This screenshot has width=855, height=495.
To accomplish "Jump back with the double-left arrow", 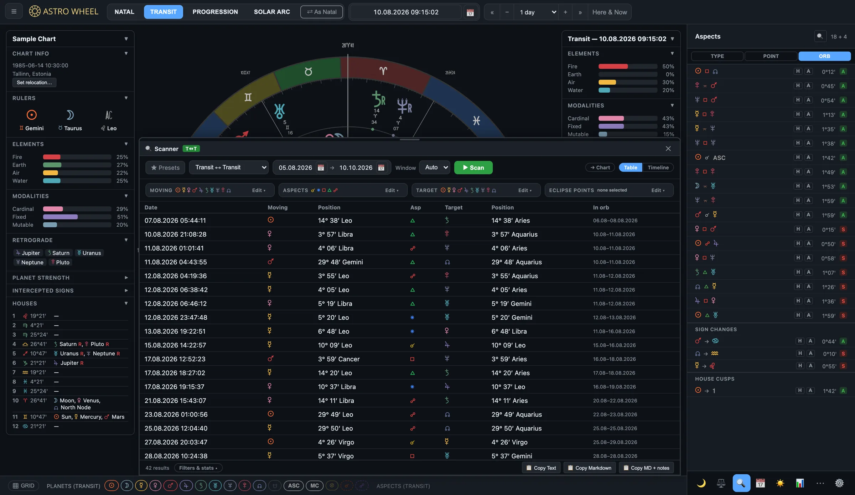I will [x=492, y=12].
